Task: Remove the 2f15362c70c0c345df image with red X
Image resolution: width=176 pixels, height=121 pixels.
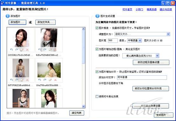Action: coord(27,50)
